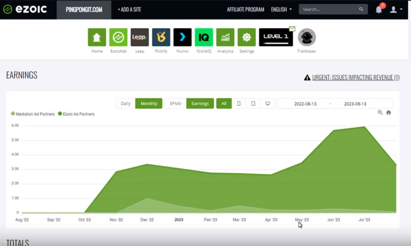Screen dimensions: 411x246
Task: Open Urgent: Issues Impacting Revenue link
Action: tap(356, 78)
